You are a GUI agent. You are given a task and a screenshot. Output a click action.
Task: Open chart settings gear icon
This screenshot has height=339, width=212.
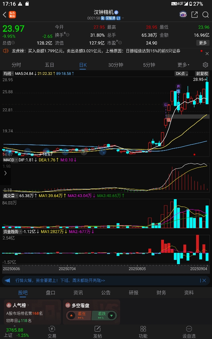(205, 65)
